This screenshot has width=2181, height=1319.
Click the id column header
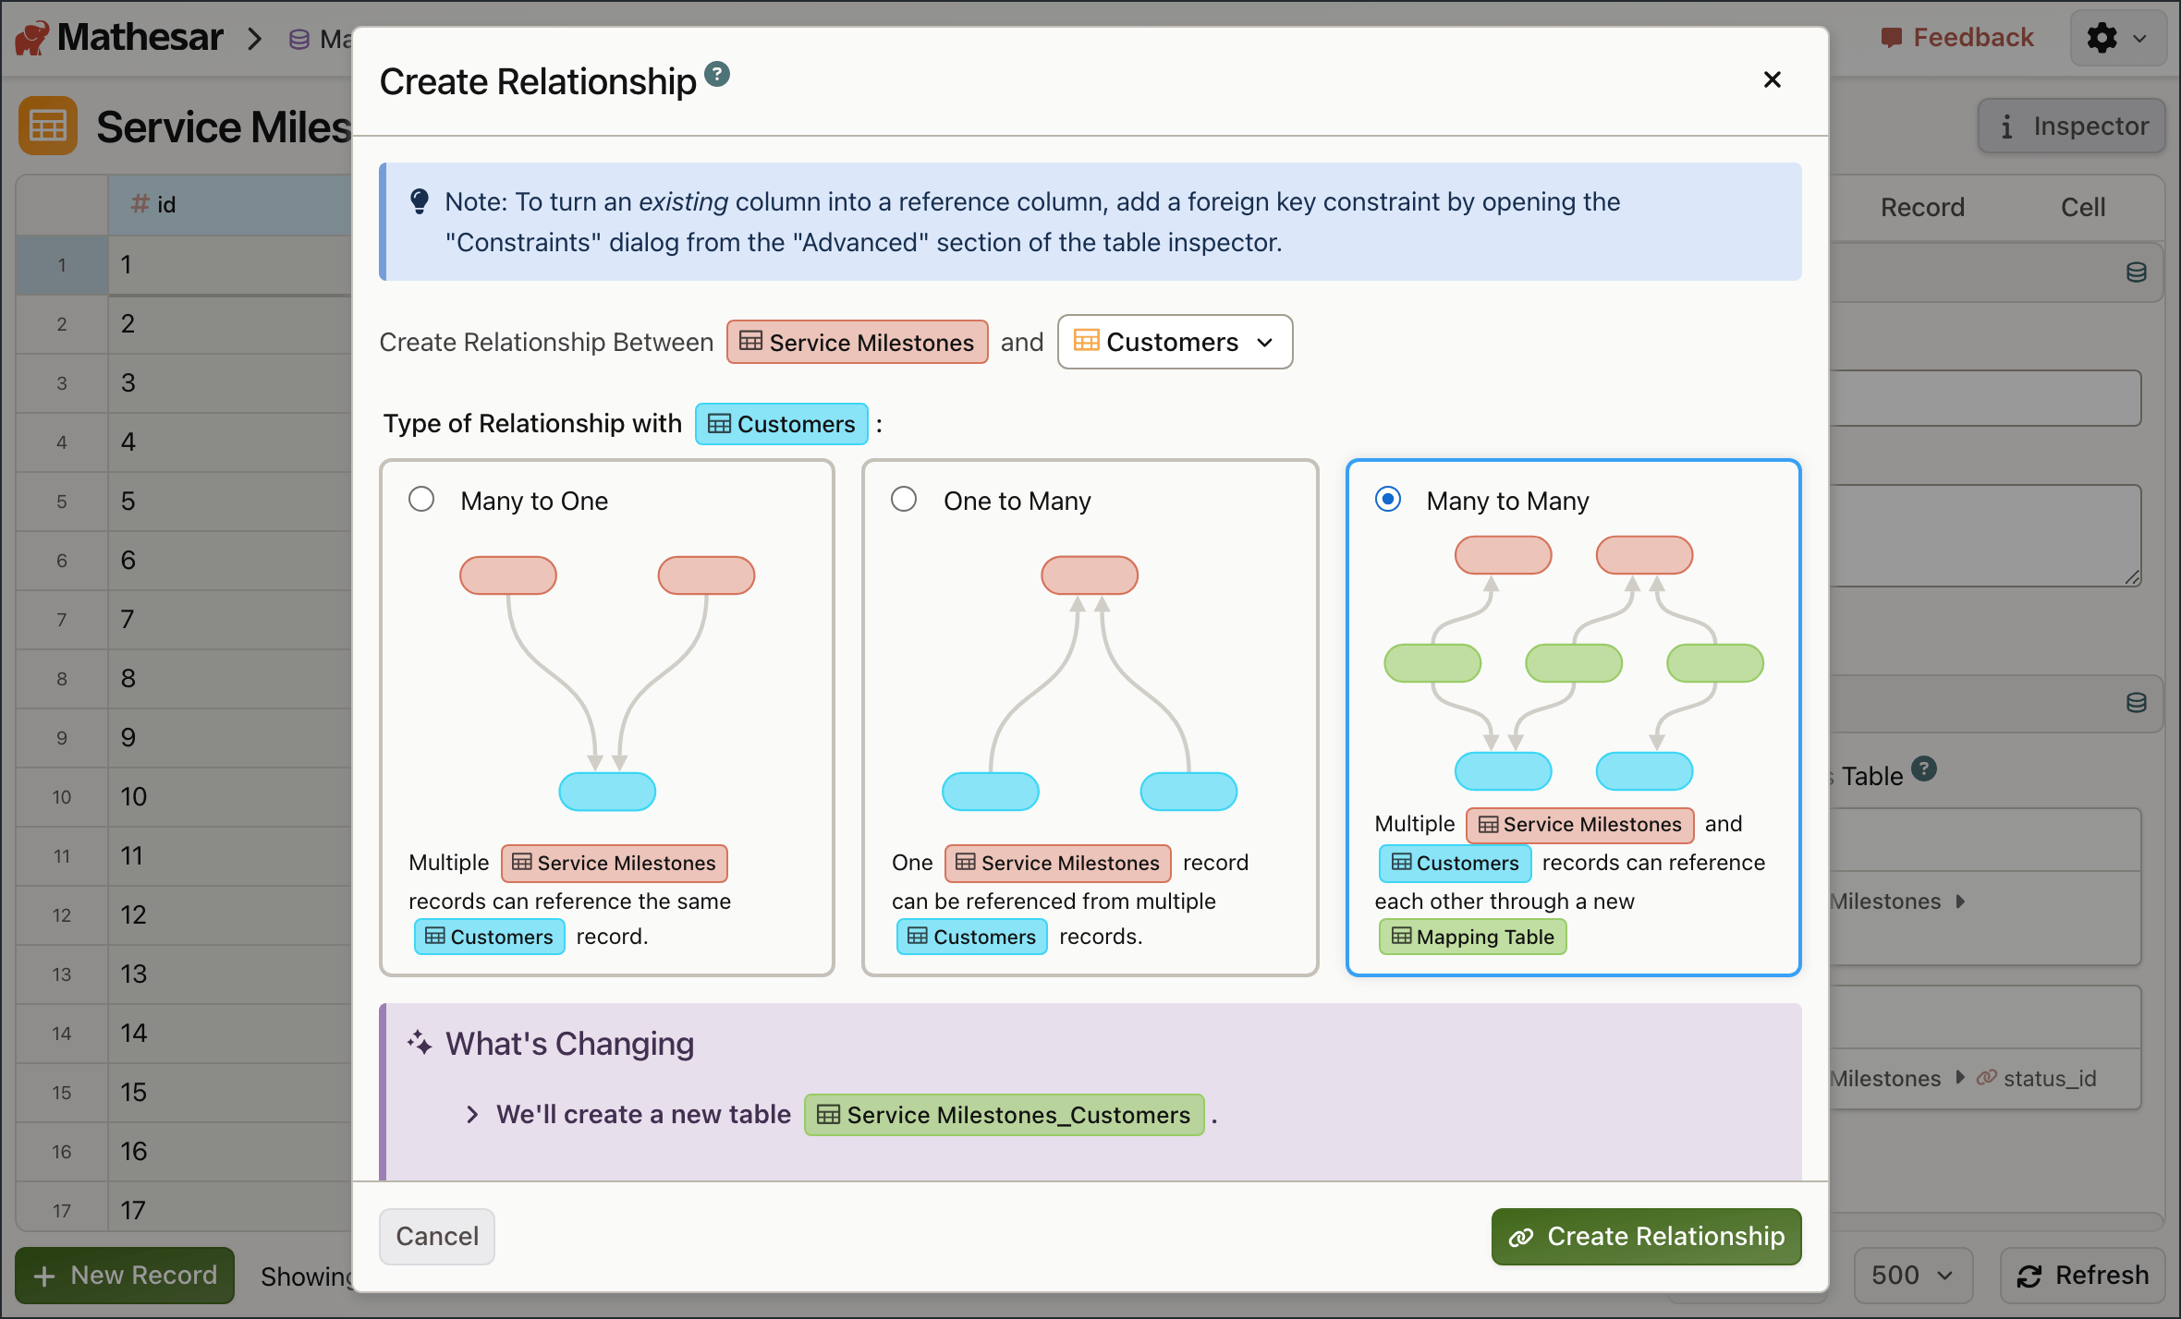(229, 204)
